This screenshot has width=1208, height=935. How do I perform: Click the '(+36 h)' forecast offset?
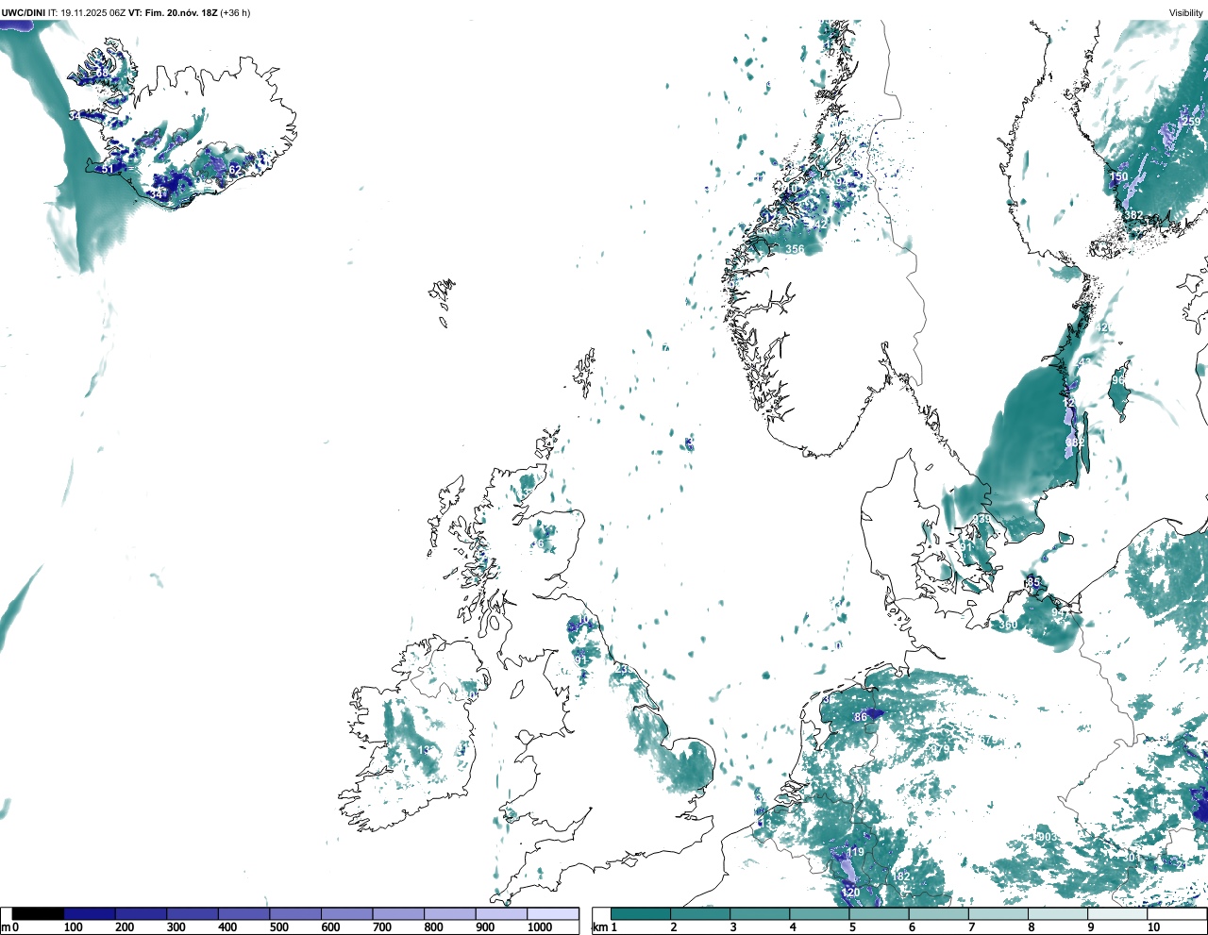[235, 12]
